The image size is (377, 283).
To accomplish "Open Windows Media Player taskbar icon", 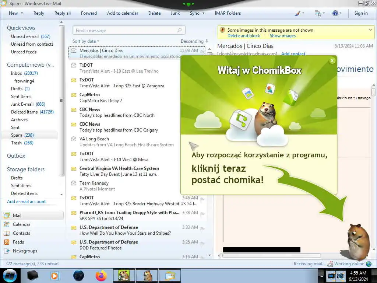I will [54, 276].
